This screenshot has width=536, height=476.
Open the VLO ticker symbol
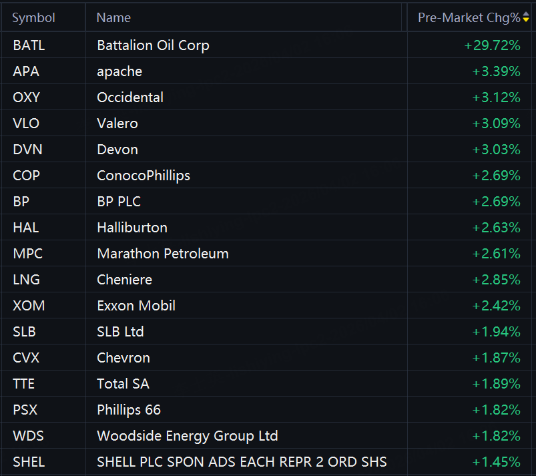pyautogui.click(x=26, y=124)
